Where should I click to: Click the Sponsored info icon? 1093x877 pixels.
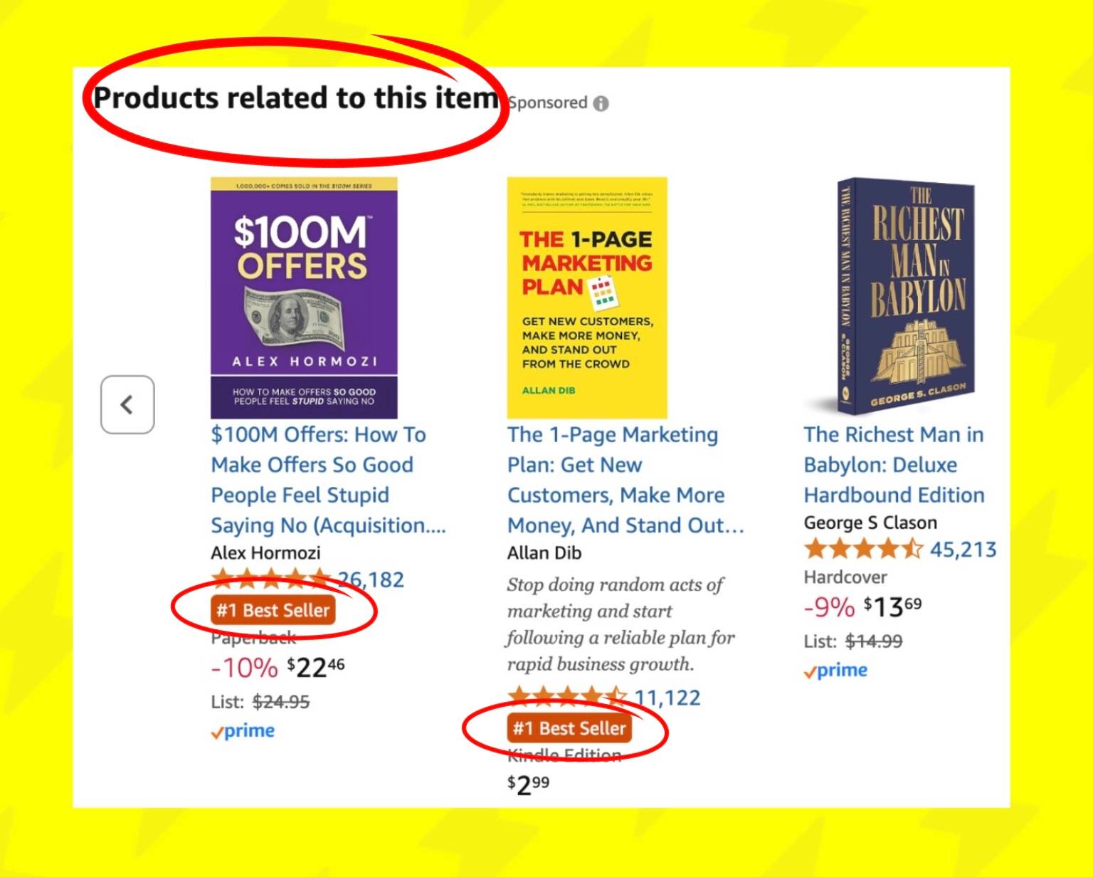(601, 104)
